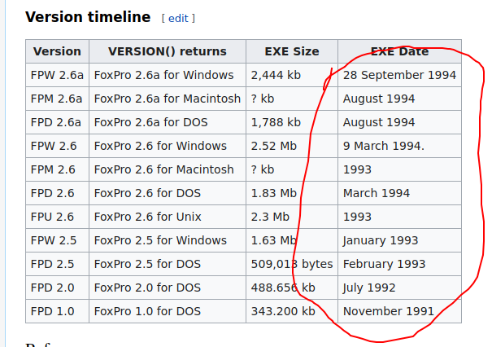Select the FPM 2.6a version cell

pyautogui.click(x=57, y=99)
